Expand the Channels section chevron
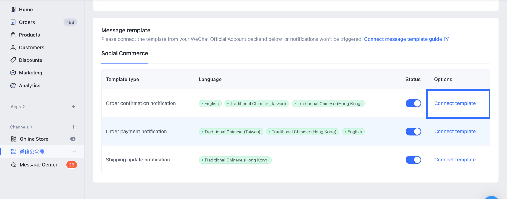This screenshot has width=507, height=199. [32, 127]
